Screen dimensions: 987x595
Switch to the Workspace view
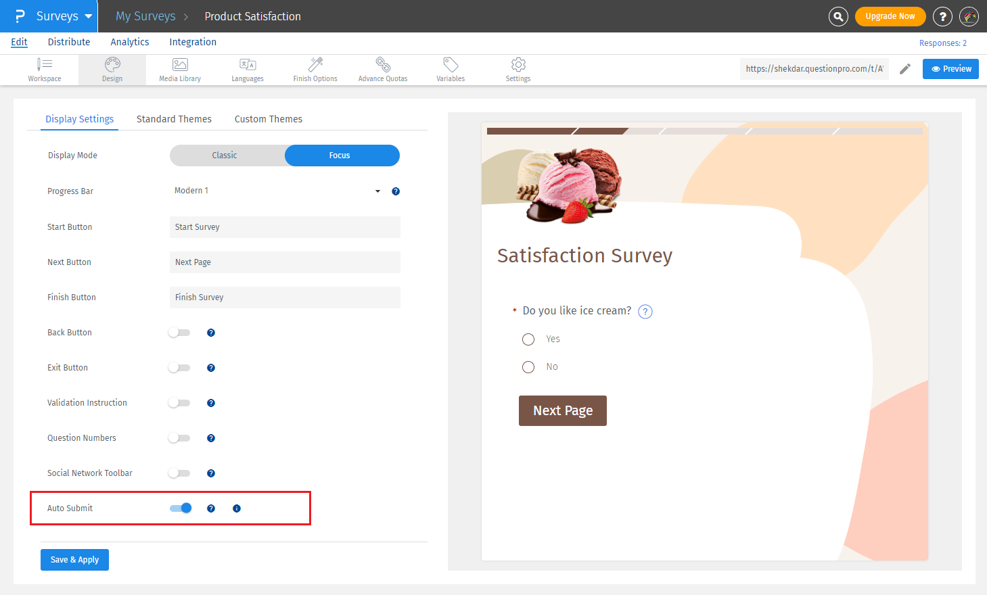tap(45, 70)
